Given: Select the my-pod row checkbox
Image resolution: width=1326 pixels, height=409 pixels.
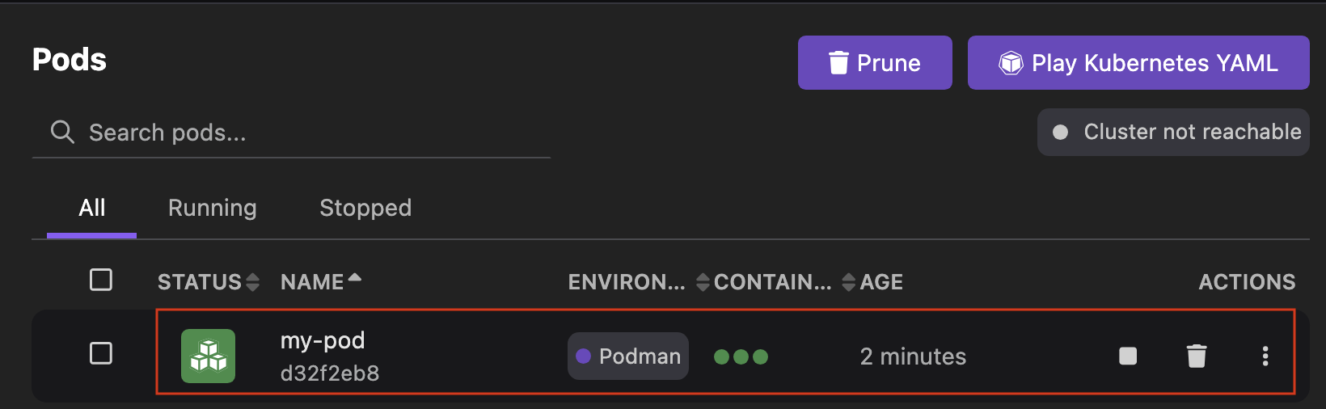Looking at the screenshot, I should tap(101, 353).
